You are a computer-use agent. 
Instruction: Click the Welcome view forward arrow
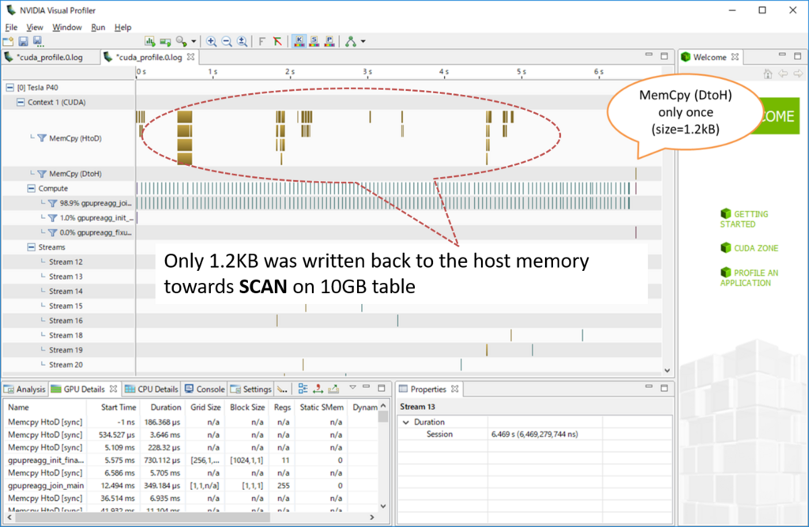coord(798,73)
